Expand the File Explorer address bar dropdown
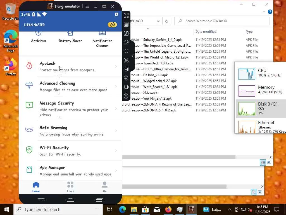The image size is (286, 215). 158,21
